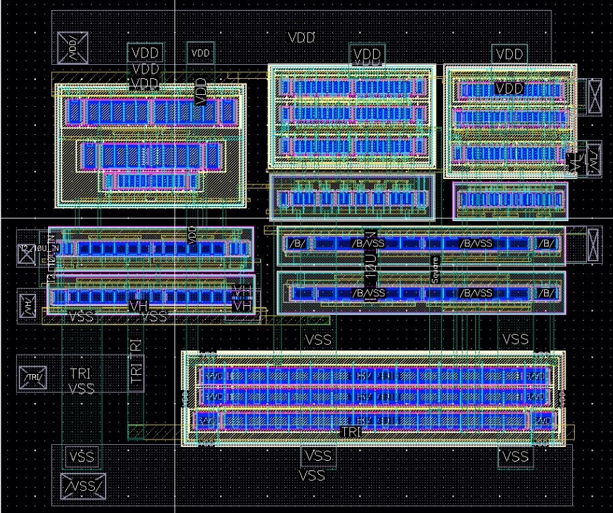Click the TRI label on bottom transistor array

pyautogui.click(x=351, y=432)
